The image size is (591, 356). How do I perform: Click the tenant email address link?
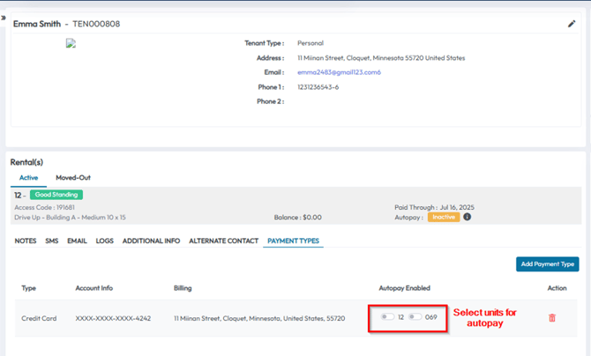(x=339, y=72)
